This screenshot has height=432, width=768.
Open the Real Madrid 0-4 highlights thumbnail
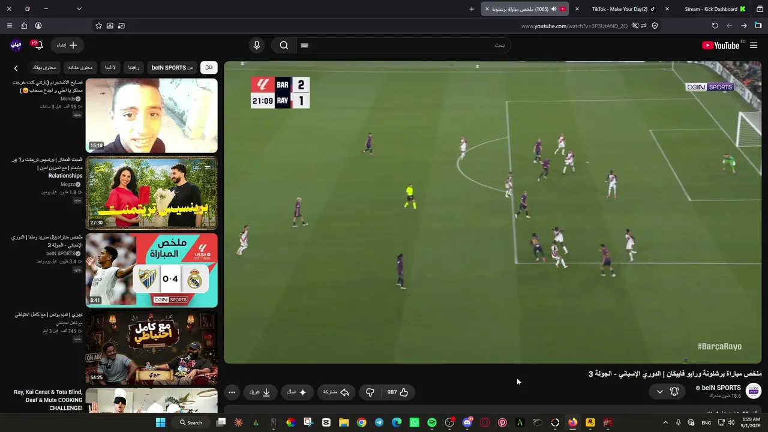pos(152,271)
